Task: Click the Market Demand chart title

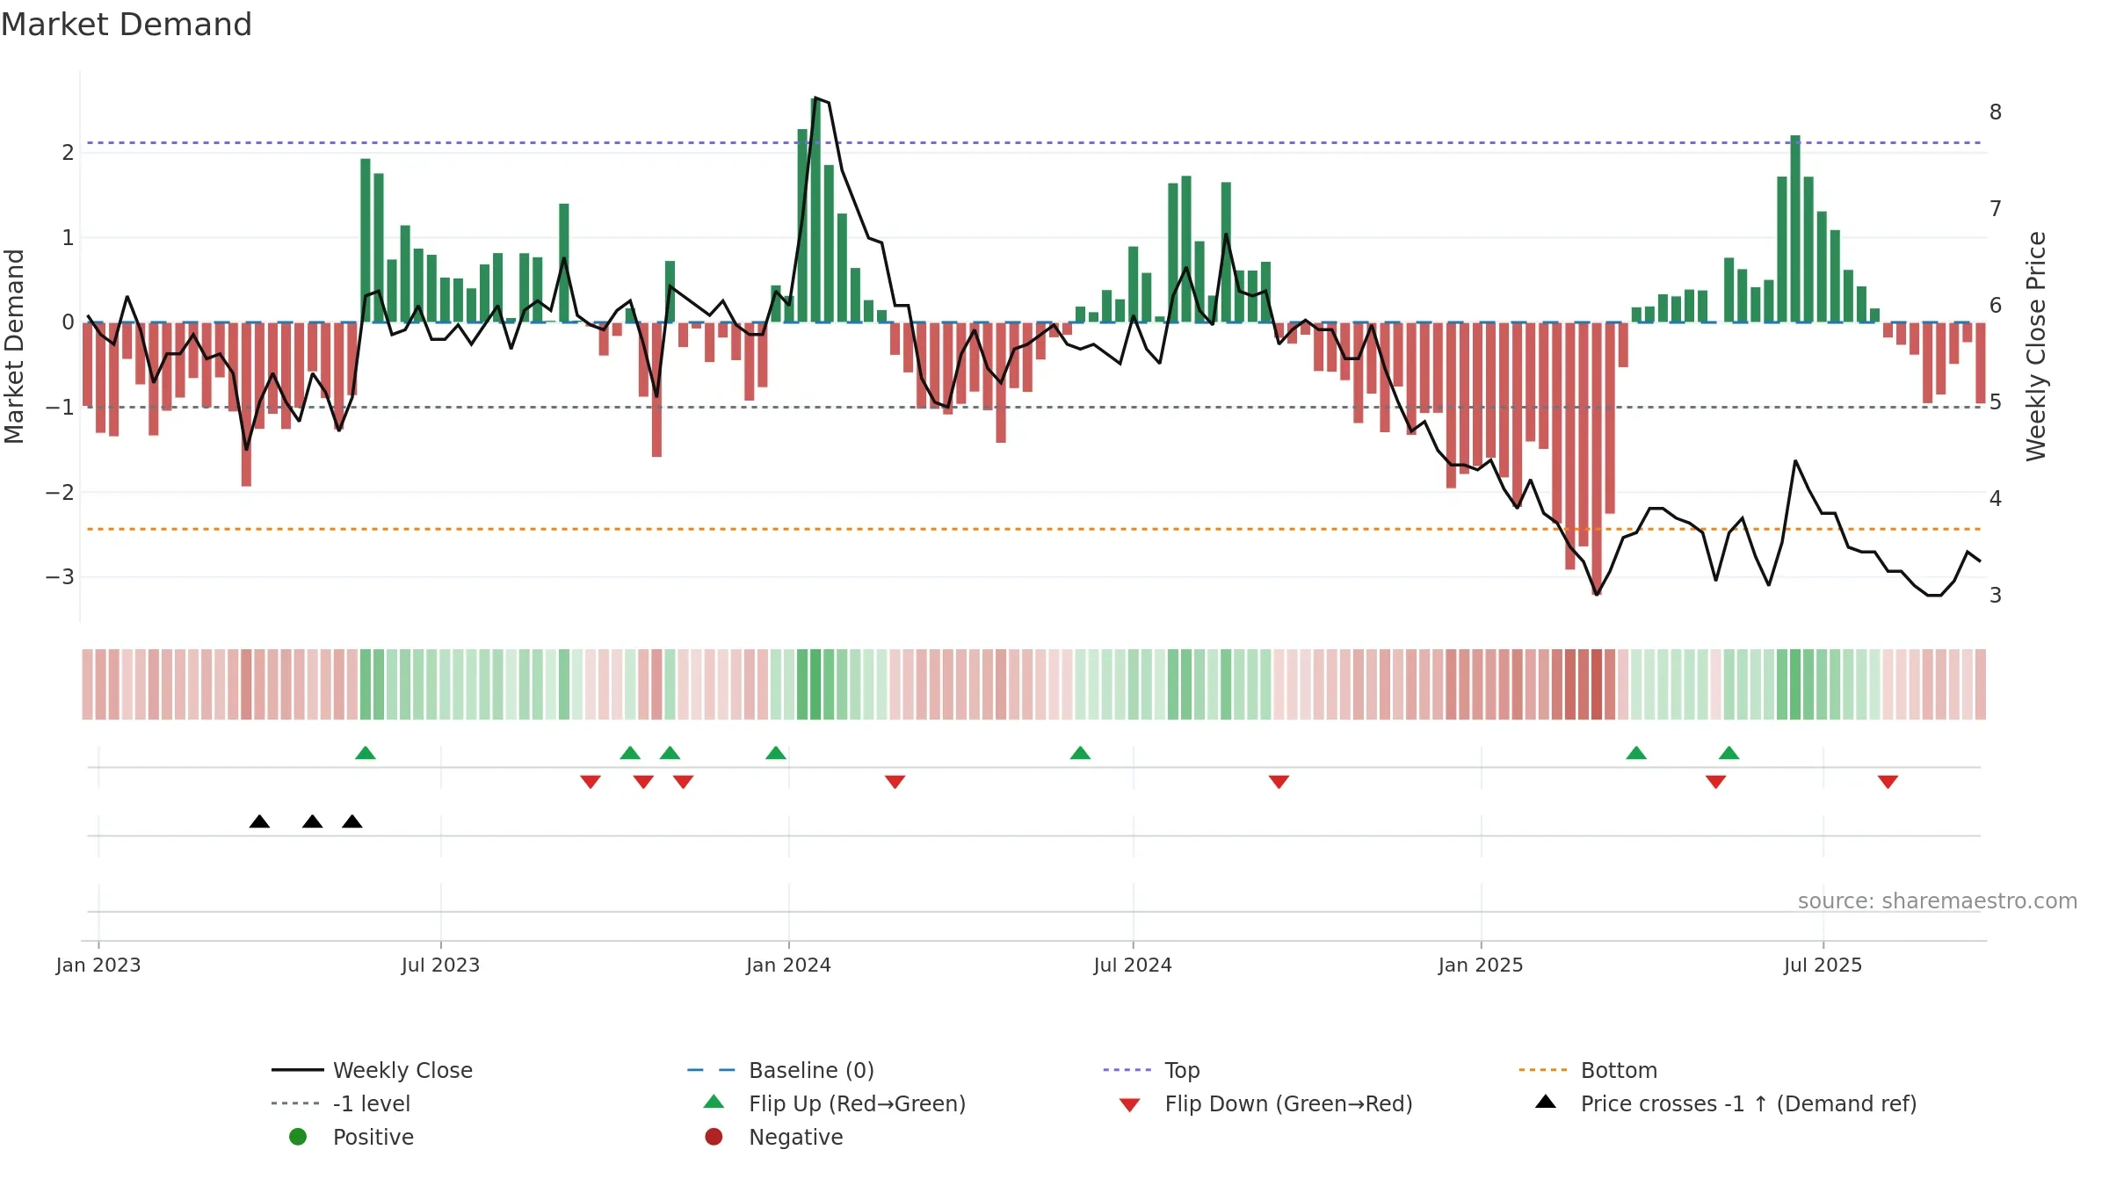Action: [127, 25]
